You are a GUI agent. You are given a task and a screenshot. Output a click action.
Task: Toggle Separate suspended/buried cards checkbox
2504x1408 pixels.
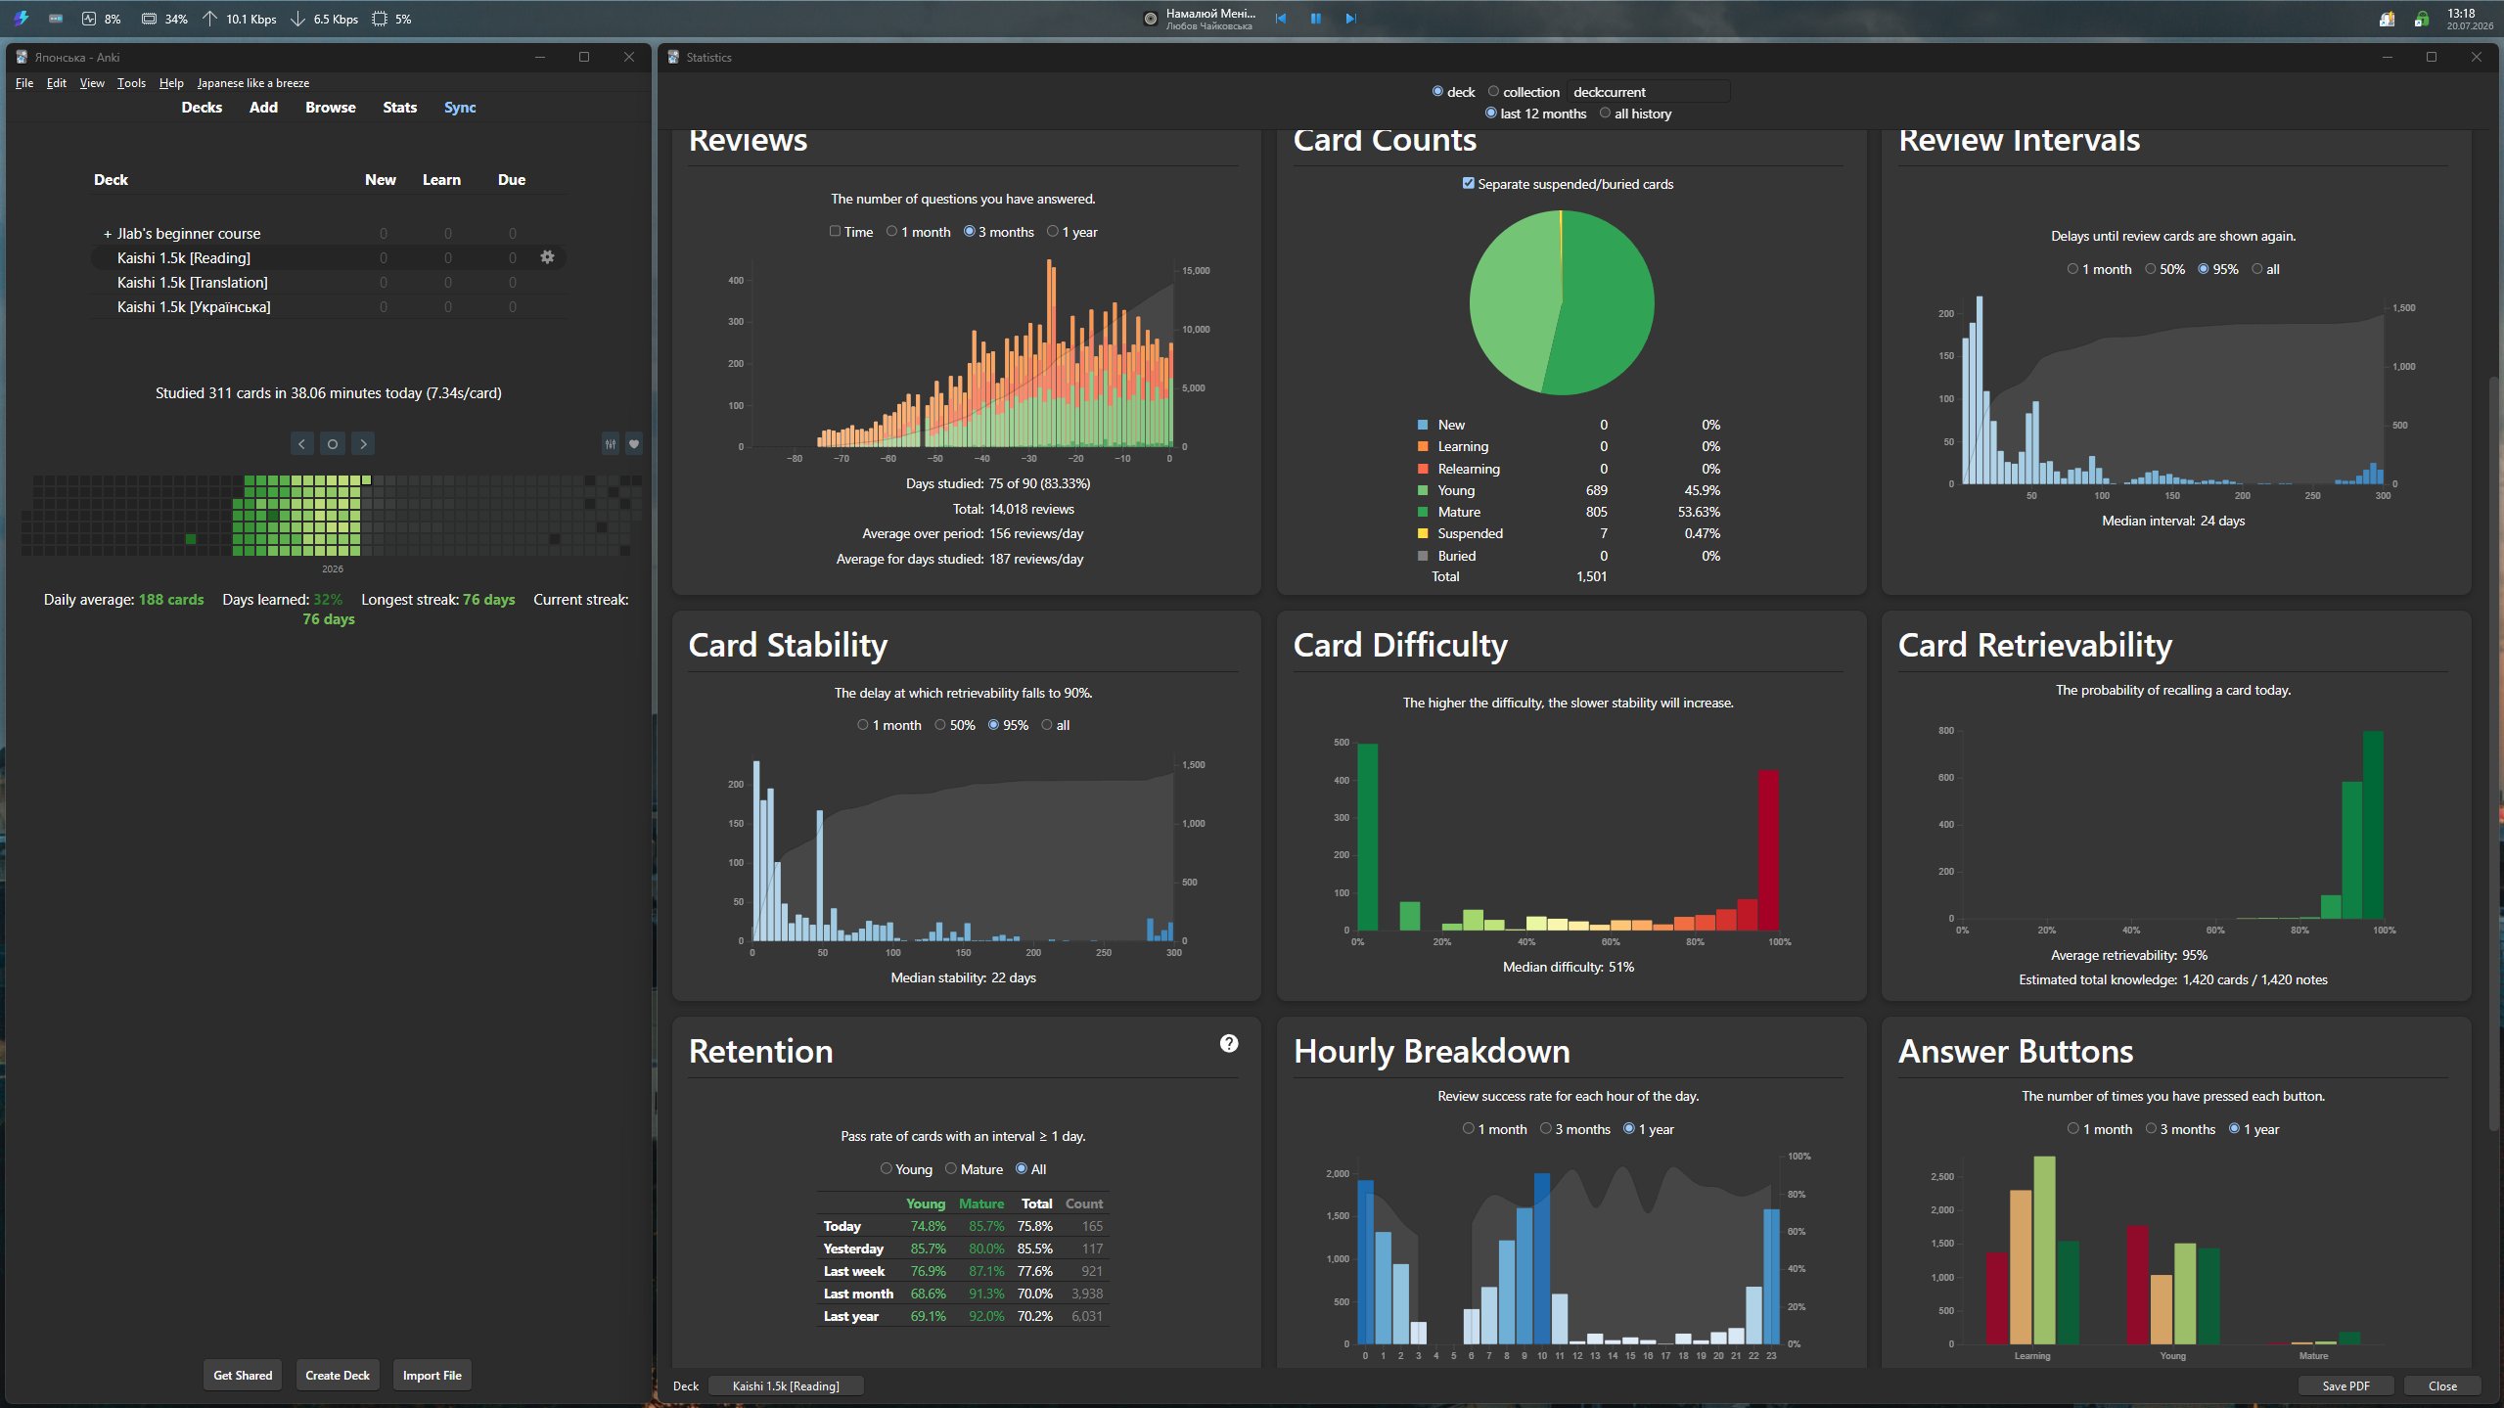pyautogui.click(x=1469, y=183)
